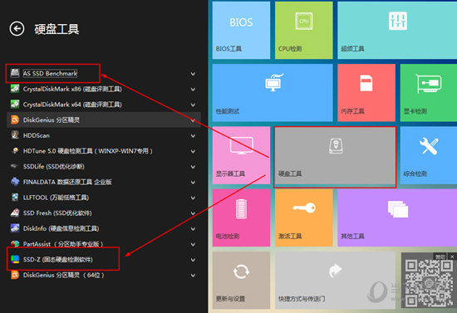The height and width of the screenshot is (313, 457).
Task: Expand the FINALDATA chevron
Action: pos(193,183)
